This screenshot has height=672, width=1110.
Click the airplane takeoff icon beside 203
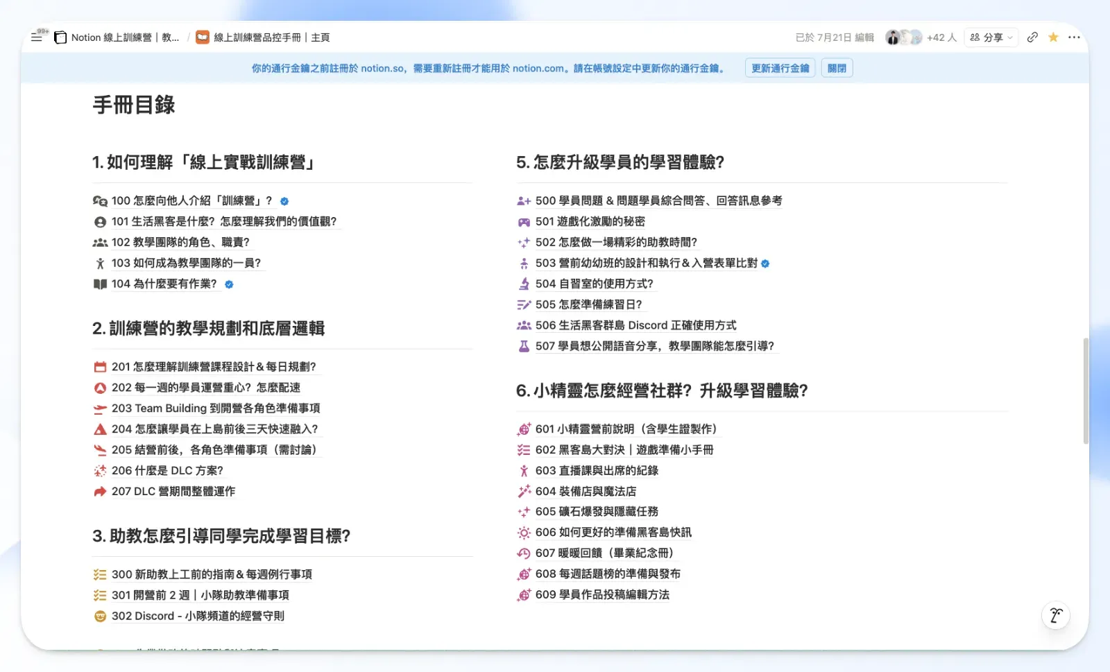click(100, 408)
